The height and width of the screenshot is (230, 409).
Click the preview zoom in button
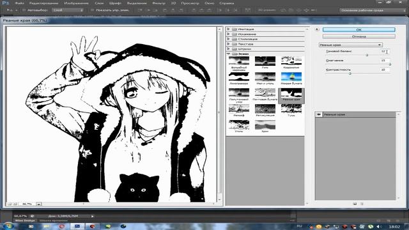[x=15, y=204]
